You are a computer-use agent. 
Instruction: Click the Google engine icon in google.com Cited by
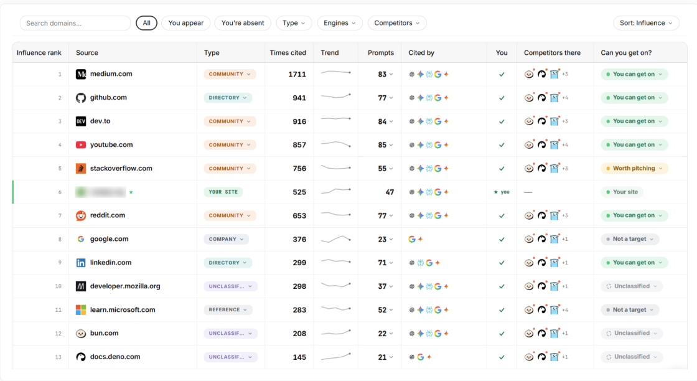(411, 239)
